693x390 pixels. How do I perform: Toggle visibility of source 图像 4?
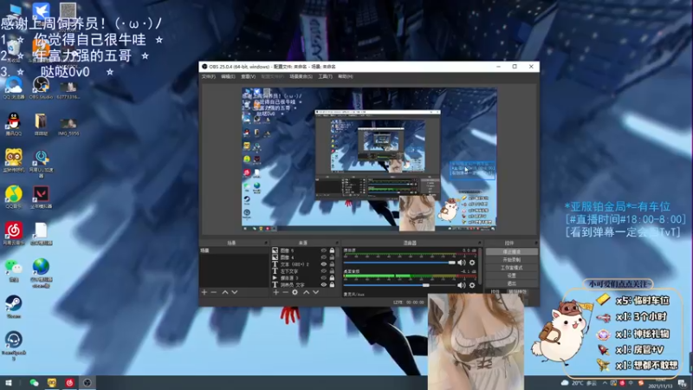[x=323, y=257]
